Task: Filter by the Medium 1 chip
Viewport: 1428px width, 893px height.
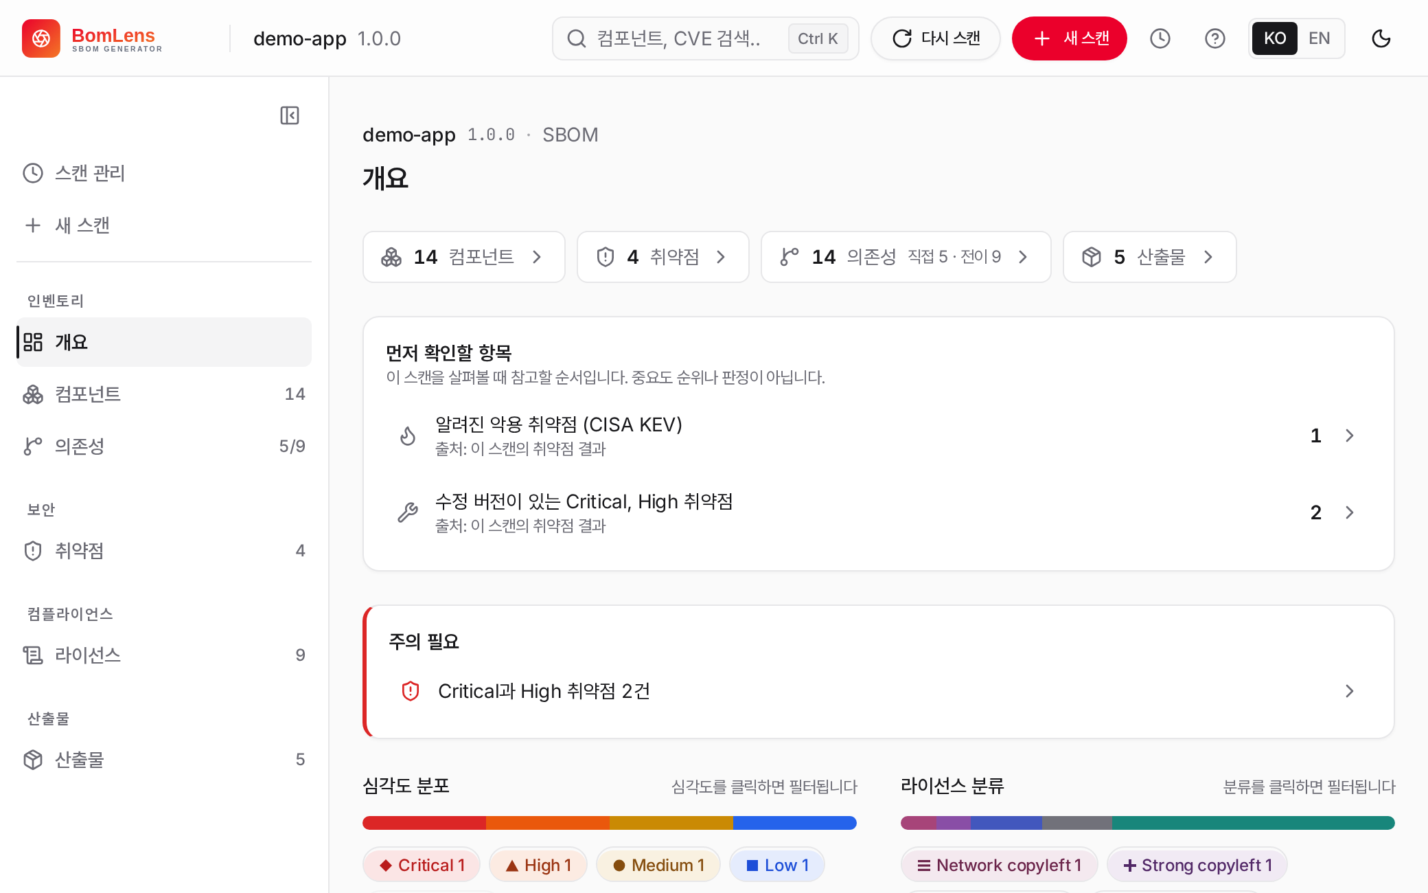Action: pyautogui.click(x=659, y=866)
